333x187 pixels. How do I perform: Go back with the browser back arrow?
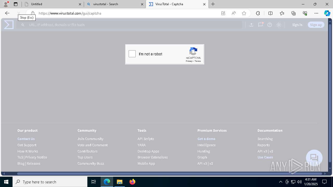click(7, 13)
